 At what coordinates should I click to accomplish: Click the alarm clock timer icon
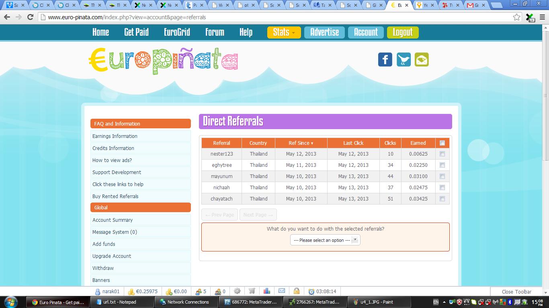[x=311, y=292]
